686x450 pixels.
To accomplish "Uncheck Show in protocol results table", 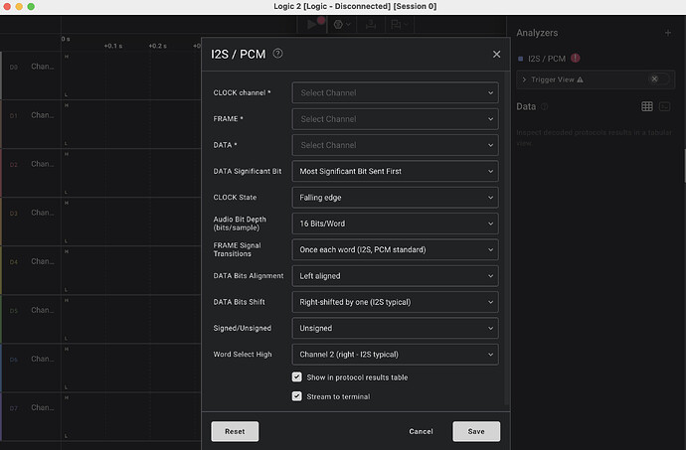I will click(x=296, y=376).
